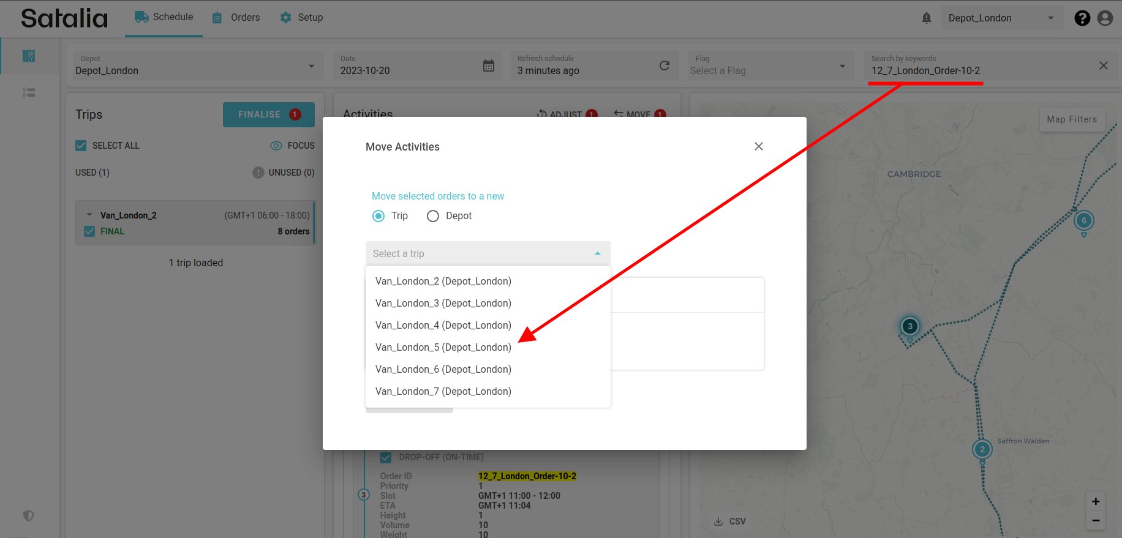The height and width of the screenshot is (538, 1122).
Task: Close the Move Activities dialog
Action: click(759, 146)
